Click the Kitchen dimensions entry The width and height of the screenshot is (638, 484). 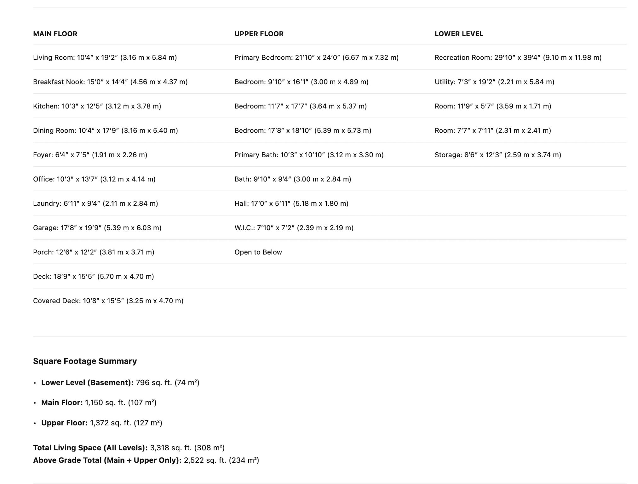point(97,106)
